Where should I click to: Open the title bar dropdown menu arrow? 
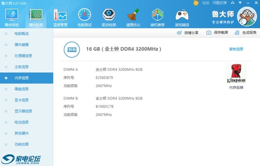click(x=240, y=3)
